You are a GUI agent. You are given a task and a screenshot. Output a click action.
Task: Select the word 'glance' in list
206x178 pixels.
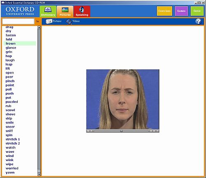point(11,48)
